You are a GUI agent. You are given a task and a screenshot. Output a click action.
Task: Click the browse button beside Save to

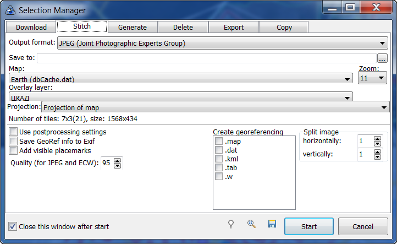click(382, 58)
